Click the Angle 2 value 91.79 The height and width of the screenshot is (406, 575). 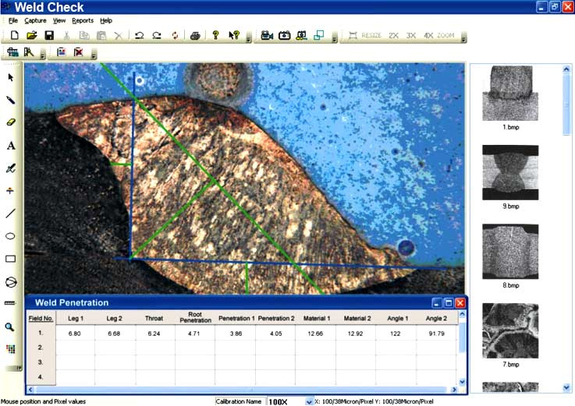pyautogui.click(x=436, y=334)
